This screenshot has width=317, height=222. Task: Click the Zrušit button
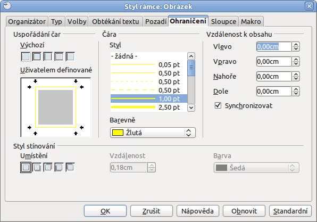tap(152, 211)
